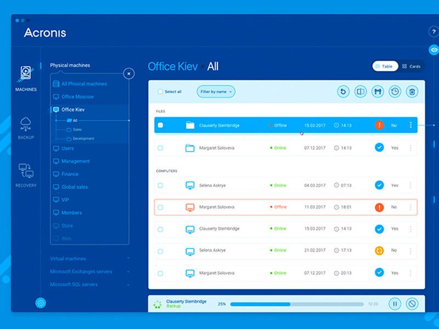Open the Machines section in the sidebar
Screen dimensions: 439x329
(26, 78)
